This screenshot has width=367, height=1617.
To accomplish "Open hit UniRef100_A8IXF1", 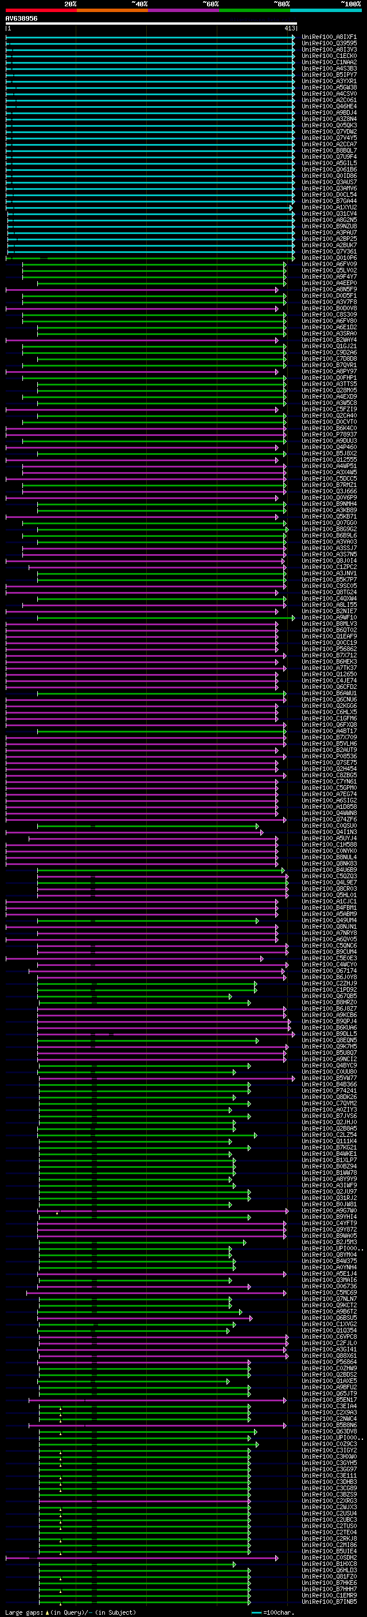I will [x=329, y=37].
